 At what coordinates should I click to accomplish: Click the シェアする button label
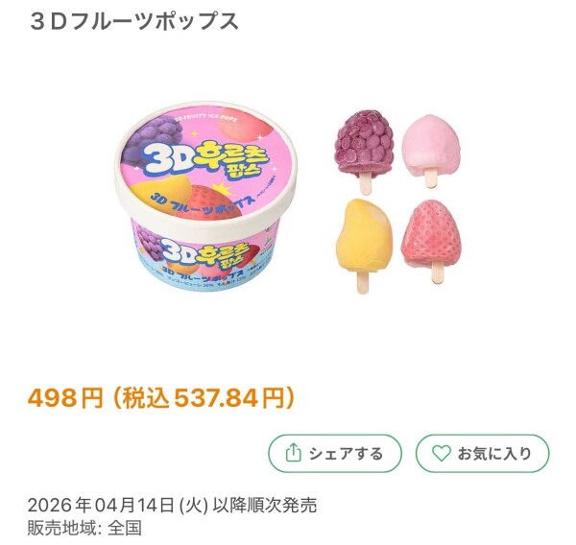[x=346, y=454]
